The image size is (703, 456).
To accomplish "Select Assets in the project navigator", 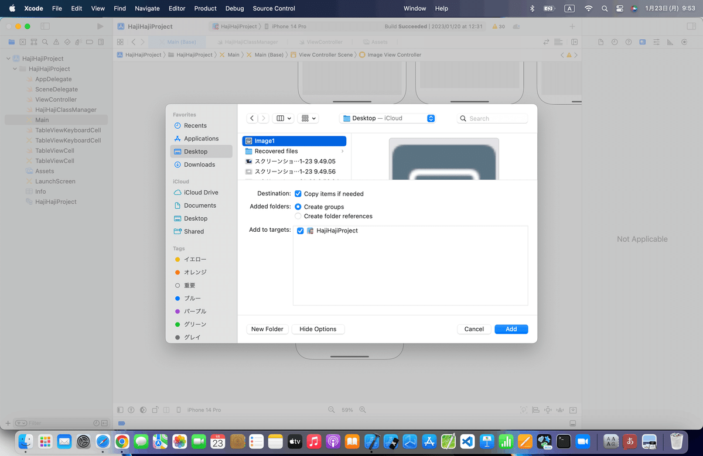I will tap(45, 171).
